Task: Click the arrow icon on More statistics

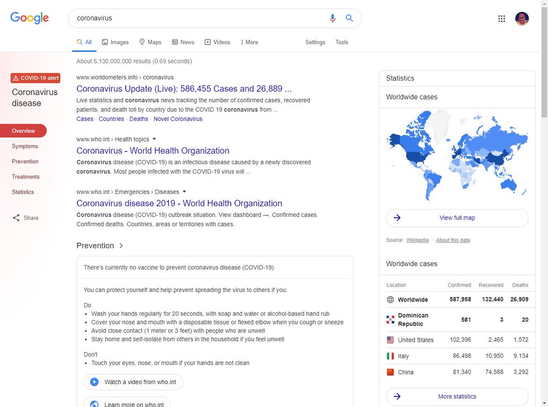Action: click(x=397, y=397)
